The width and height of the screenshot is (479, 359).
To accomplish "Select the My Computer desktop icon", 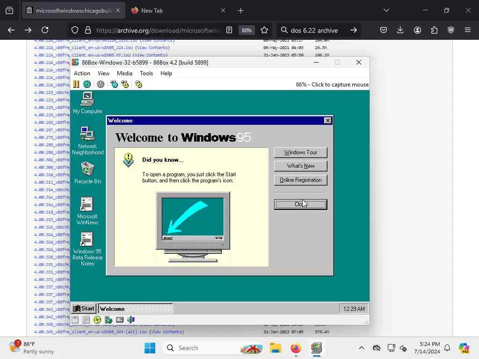I will coord(87,103).
